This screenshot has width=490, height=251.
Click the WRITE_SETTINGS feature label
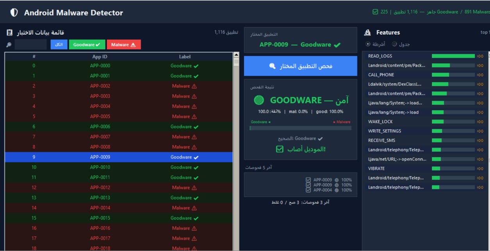385,131
